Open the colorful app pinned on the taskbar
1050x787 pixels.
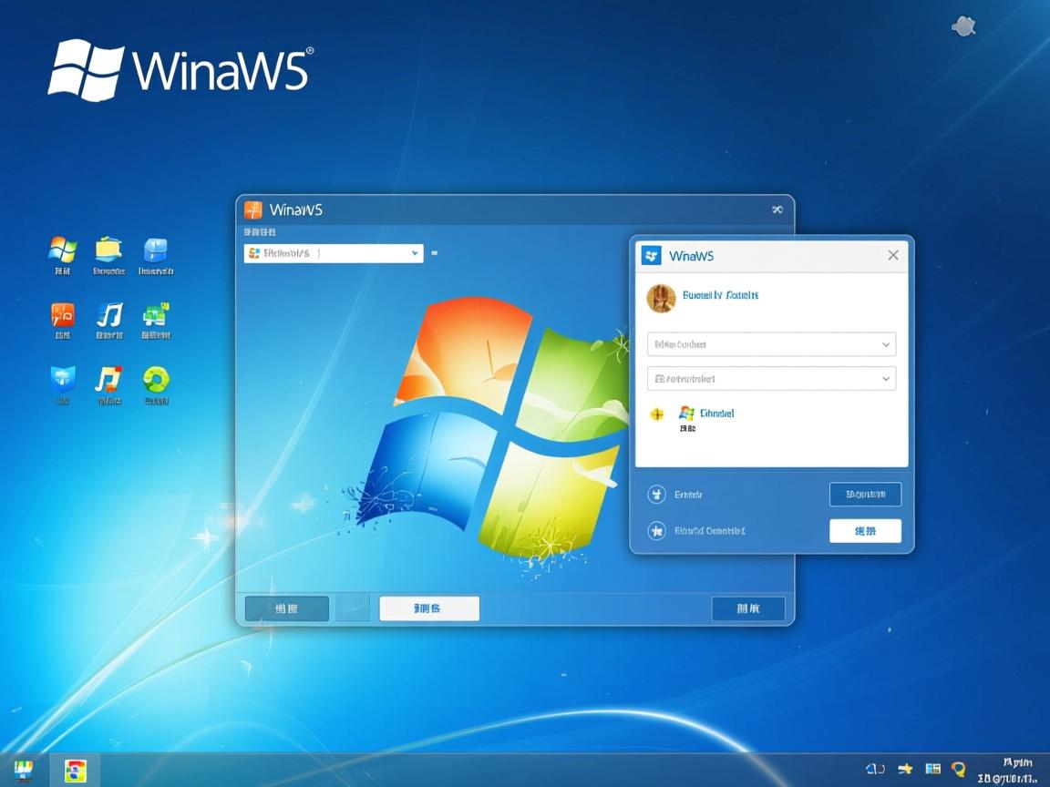76,771
